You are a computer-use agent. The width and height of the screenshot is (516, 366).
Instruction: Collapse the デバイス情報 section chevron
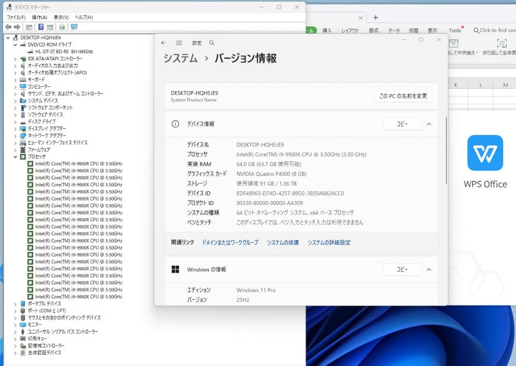click(x=429, y=124)
